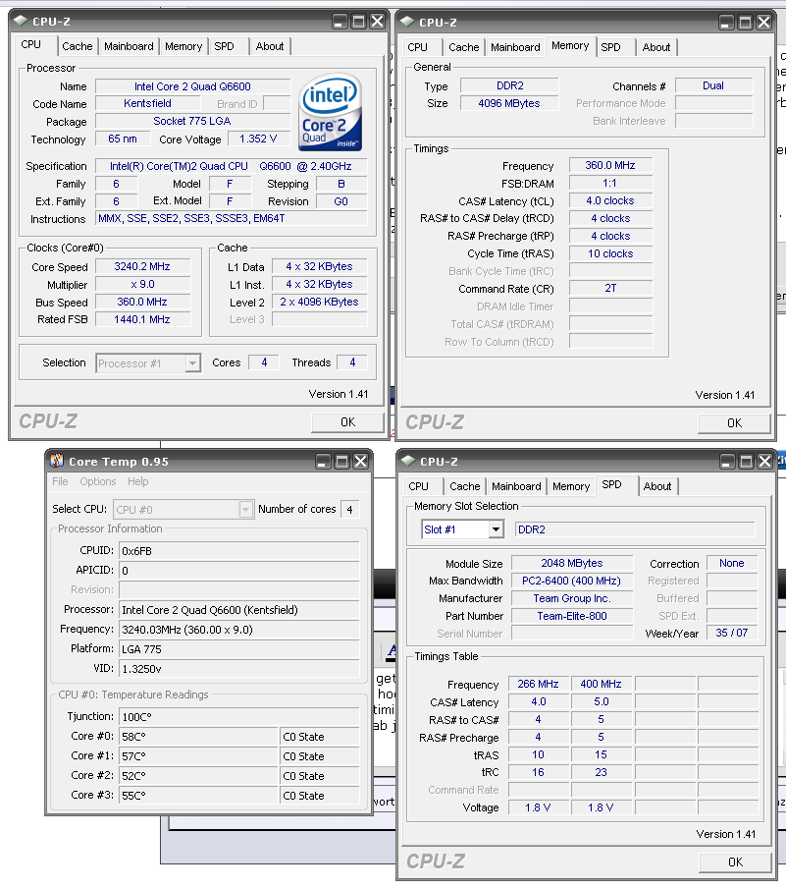Open the About tab in the Memory window
Viewport: 786px width, 889px height.
tap(656, 47)
